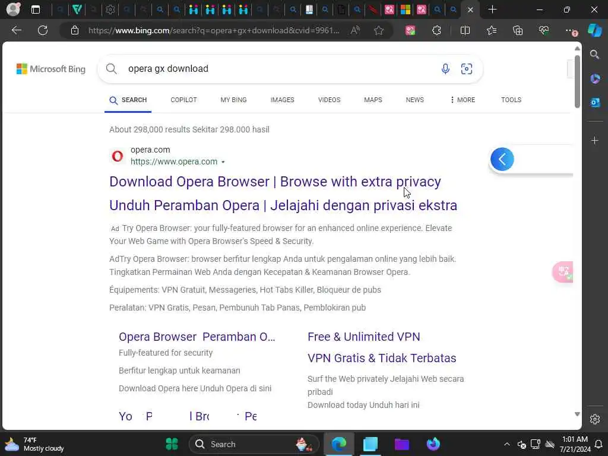The width and height of the screenshot is (608, 456).
Task: Open the TOOLS options
Action: pyautogui.click(x=511, y=100)
